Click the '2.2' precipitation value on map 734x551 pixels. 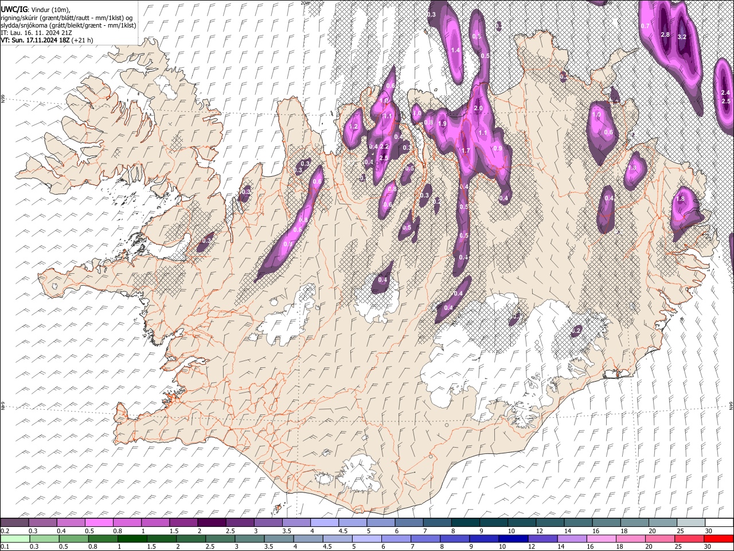click(384, 148)
